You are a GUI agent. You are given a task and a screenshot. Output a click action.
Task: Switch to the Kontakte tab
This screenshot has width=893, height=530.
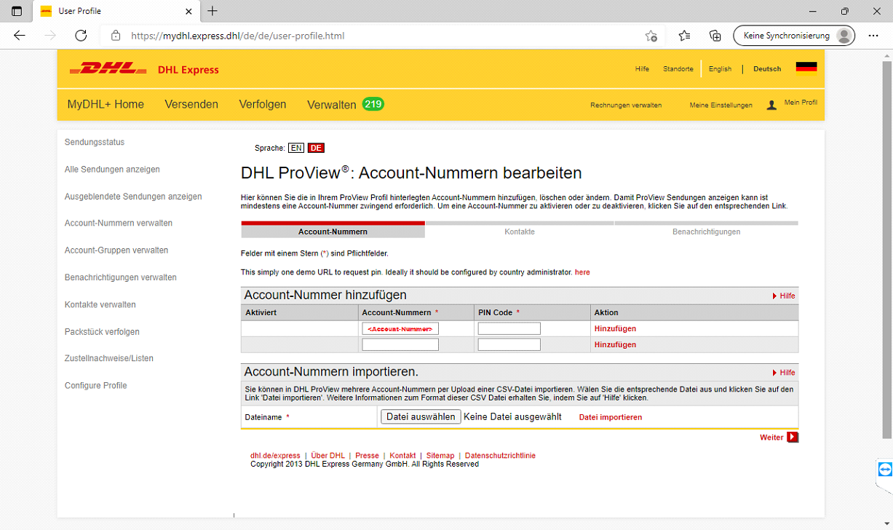pyautogui.click(x=519, y=231)
